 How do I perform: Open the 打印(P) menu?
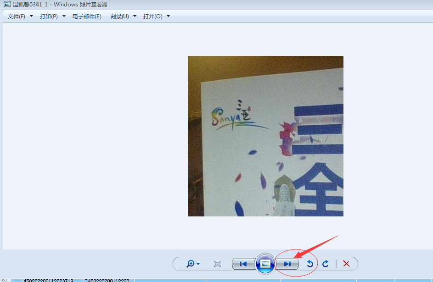click(49, 16)
